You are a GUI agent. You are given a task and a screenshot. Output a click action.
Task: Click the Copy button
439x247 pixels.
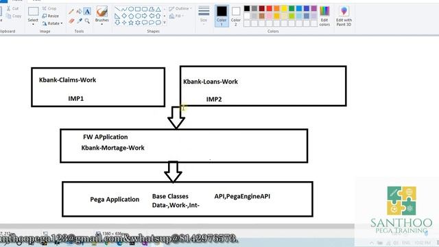click(x=14, y=16)
